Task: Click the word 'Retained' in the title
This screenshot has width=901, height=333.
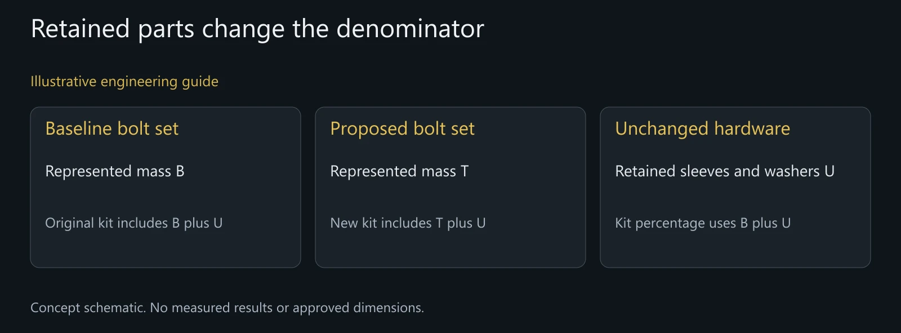Action: click(81, 29)
